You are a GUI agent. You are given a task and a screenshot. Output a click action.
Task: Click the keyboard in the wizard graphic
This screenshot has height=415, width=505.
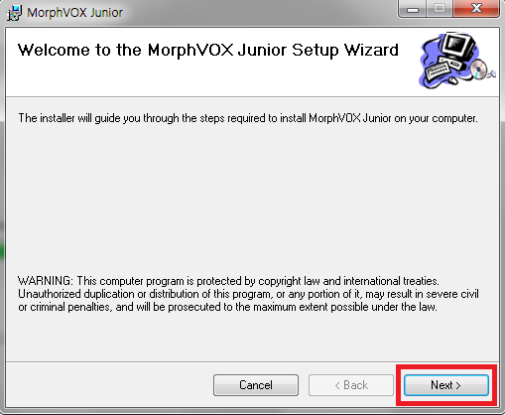pyautogui.click(x=439, y=69)
